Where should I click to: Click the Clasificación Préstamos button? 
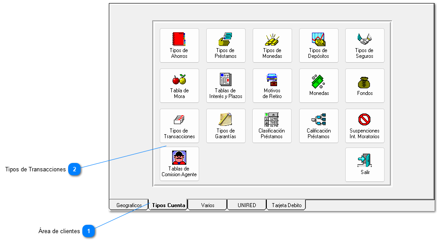click(272, 126)
